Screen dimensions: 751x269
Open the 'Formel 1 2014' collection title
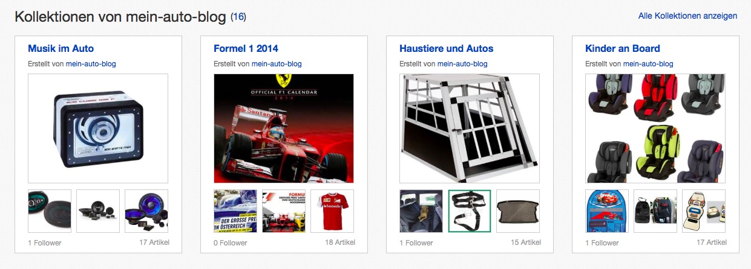[x=246, y=48]
